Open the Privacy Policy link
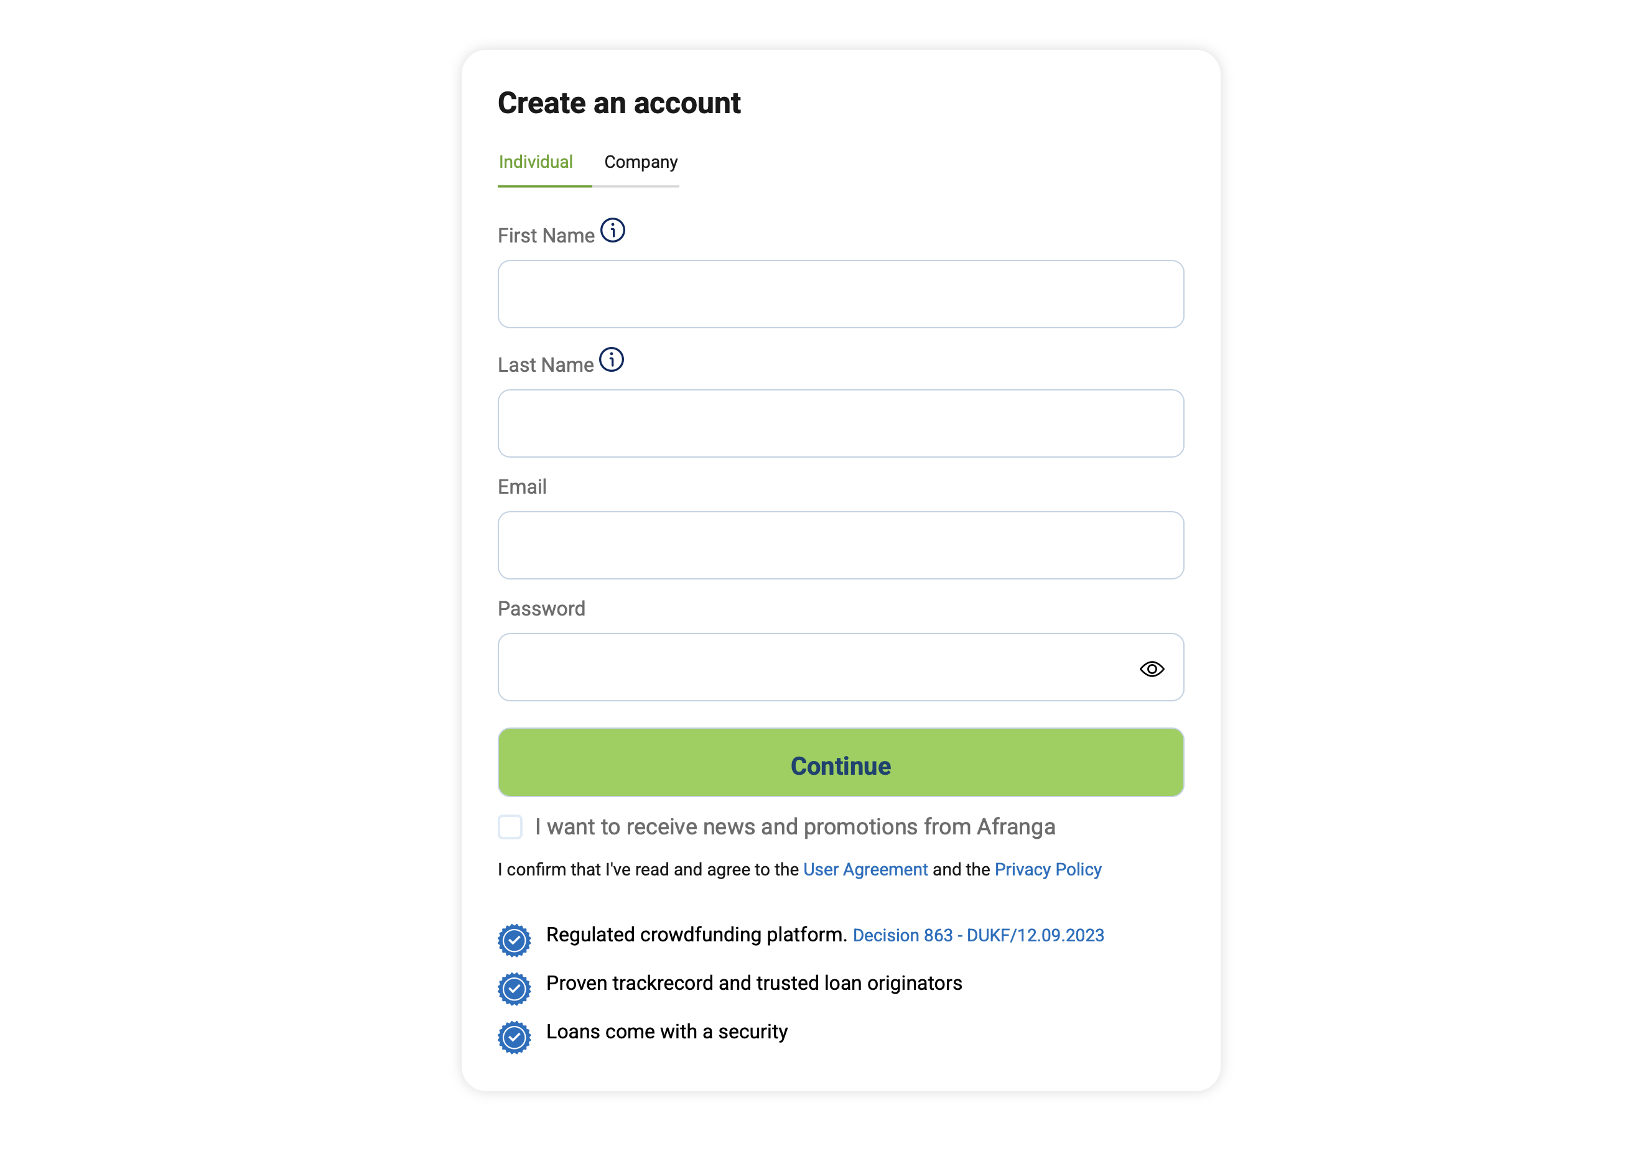 point(1048,869)
